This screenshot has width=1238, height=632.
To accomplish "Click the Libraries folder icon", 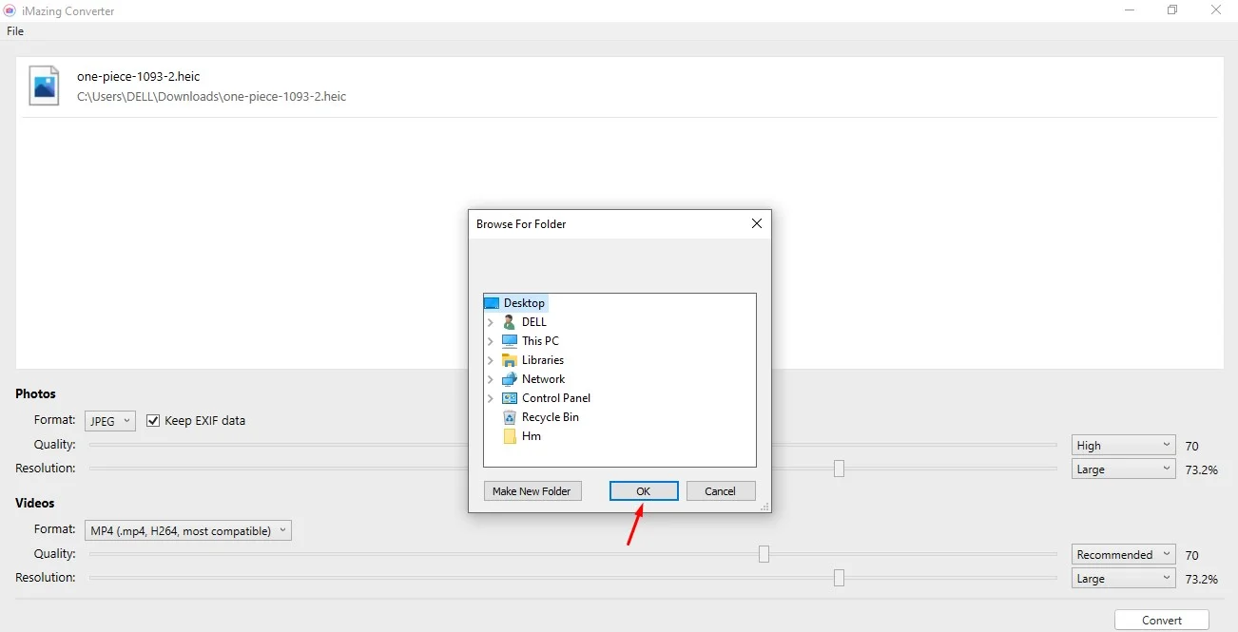I will pos(510,360).
